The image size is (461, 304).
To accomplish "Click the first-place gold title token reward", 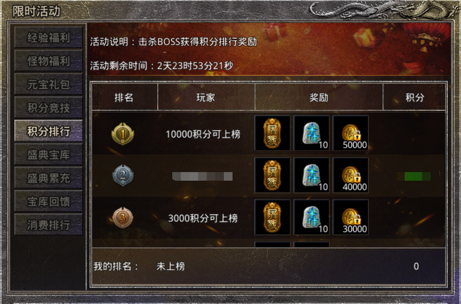I will 272,133.
